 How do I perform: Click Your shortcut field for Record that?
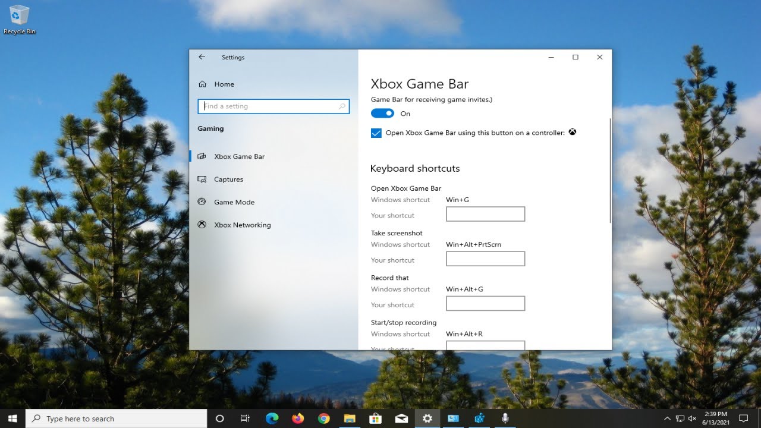pyautogui.click(x=485, y=303)
